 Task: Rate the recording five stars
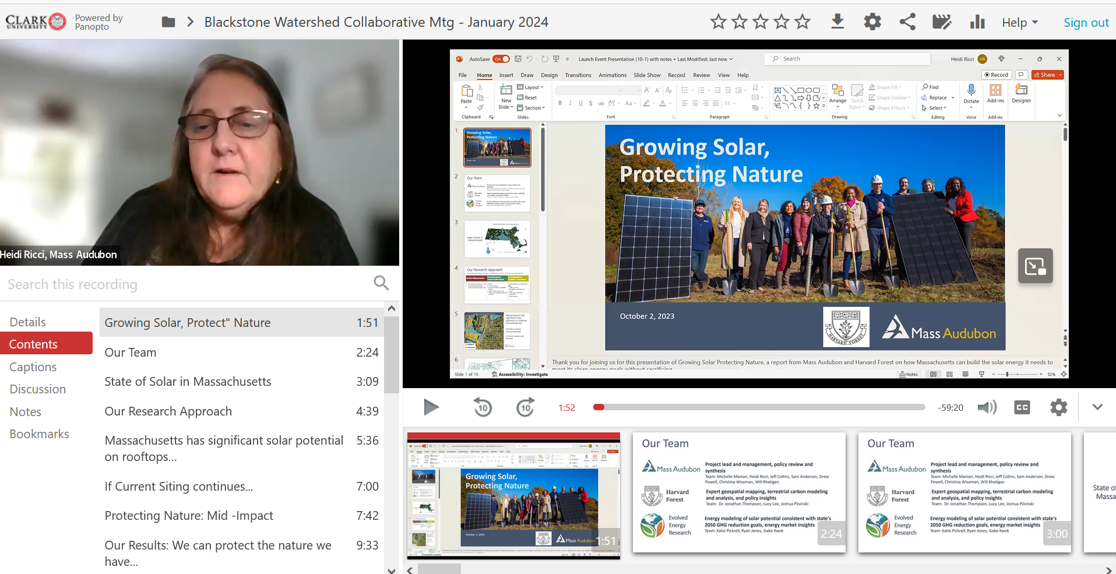[802, 22]
